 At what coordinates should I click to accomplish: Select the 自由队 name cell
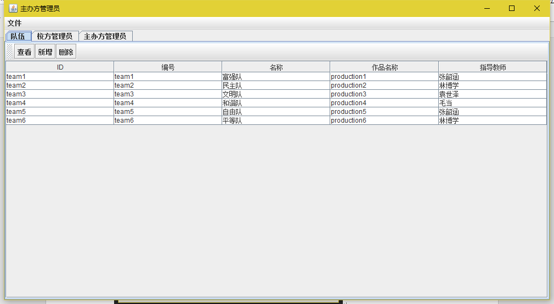(276, 112)
